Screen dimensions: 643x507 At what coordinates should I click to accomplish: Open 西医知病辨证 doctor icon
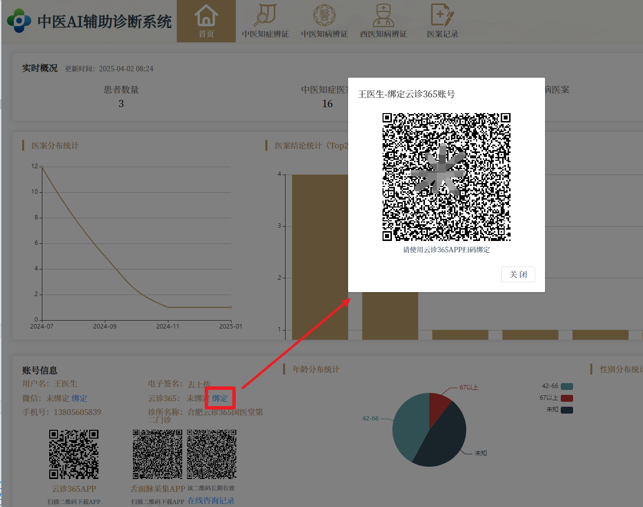click(x=384, y=21)
